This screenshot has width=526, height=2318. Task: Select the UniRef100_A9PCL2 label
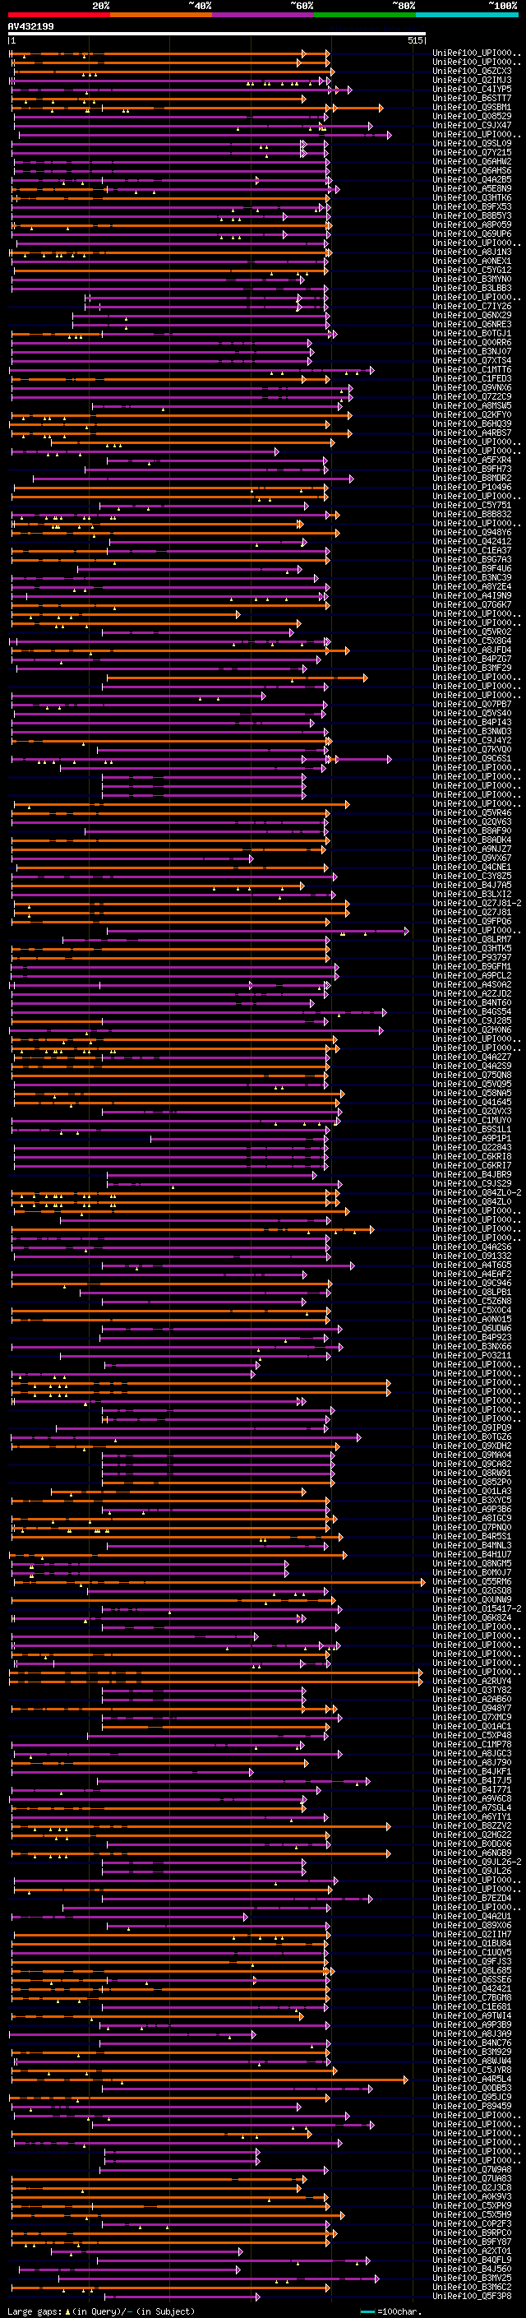pos(472,976)
